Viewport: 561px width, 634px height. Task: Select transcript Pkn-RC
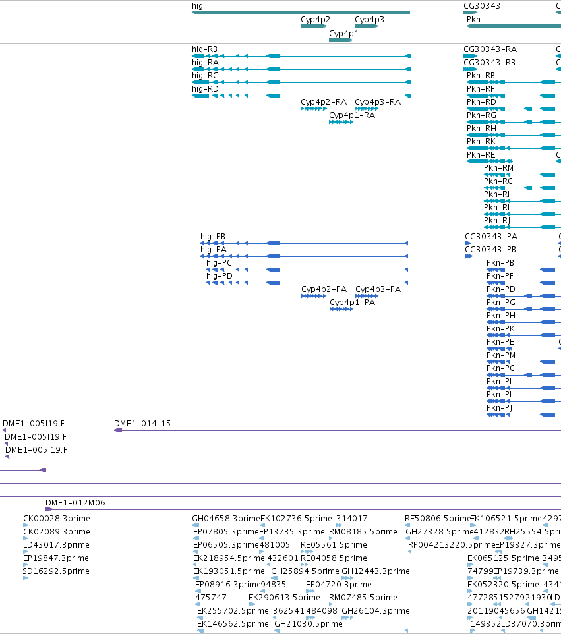point(498,181)
